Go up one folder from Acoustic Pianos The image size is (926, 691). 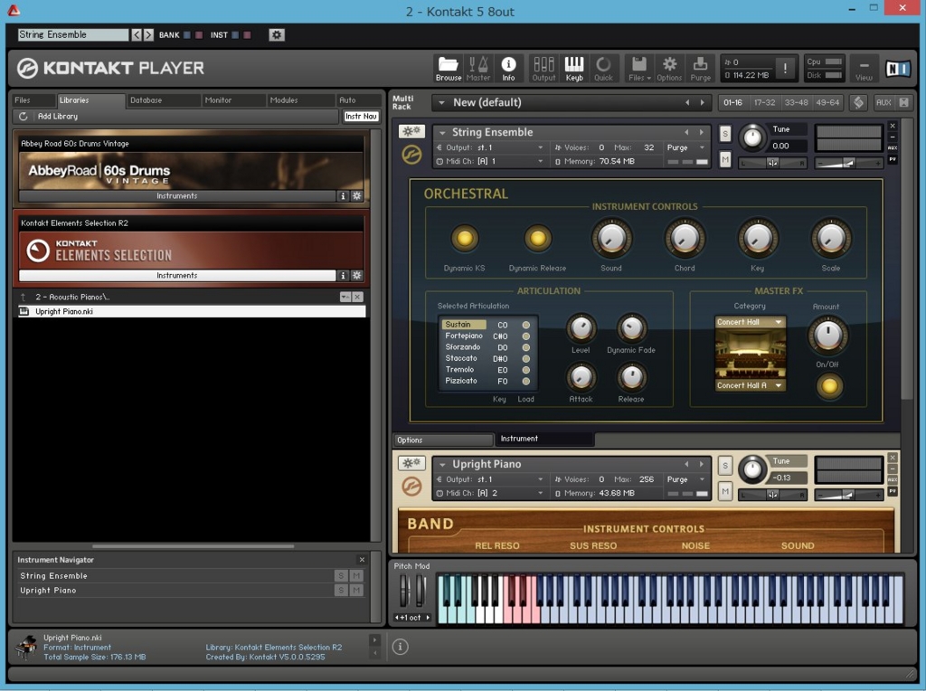23,297
